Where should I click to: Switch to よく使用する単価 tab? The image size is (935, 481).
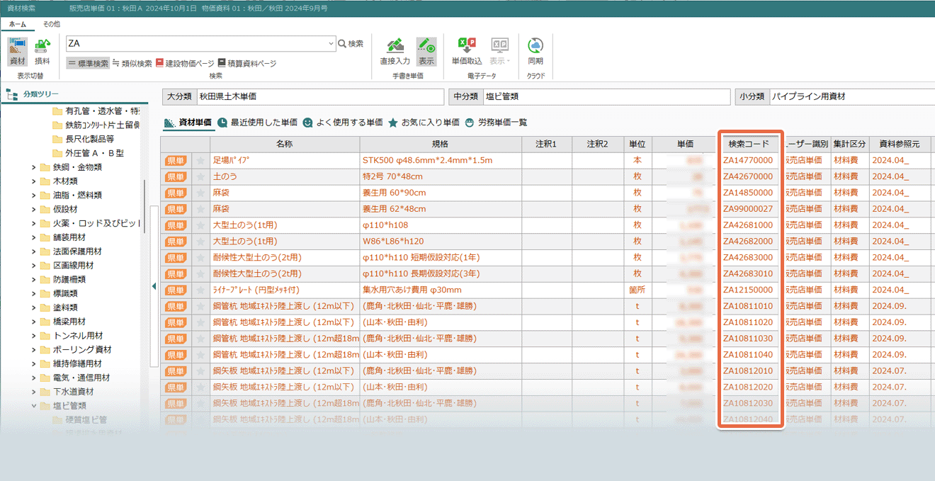pyautogui.click(x=342, y=123)
